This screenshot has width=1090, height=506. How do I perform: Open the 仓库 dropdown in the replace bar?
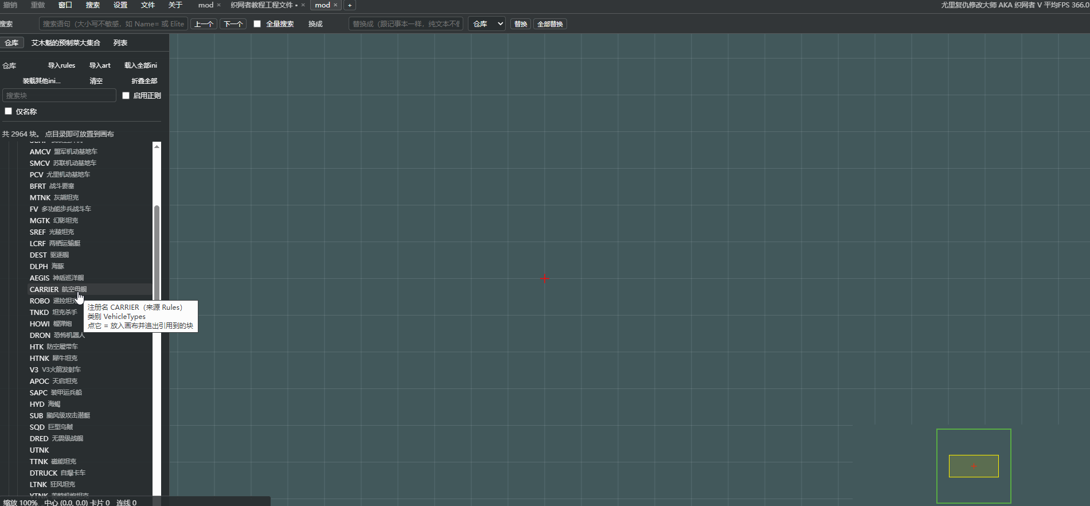[487, 24]
